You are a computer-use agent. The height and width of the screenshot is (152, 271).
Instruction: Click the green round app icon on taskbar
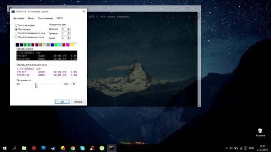click(102, 148)
